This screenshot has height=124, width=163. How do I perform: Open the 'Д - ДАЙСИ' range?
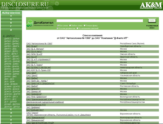(9, 36)
